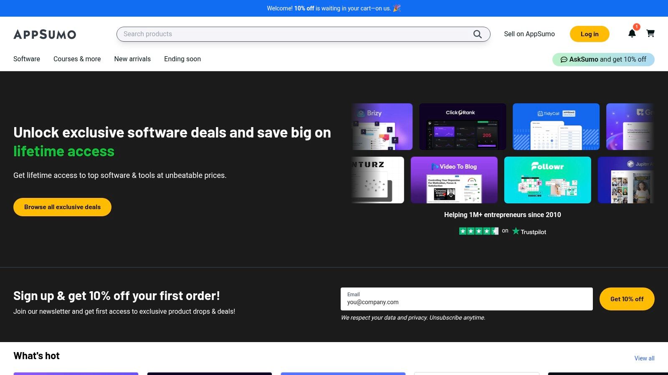Open the notifications bell
Image resolution: width=668 pixels, height=375 pixels.
[x=632, y=34]
